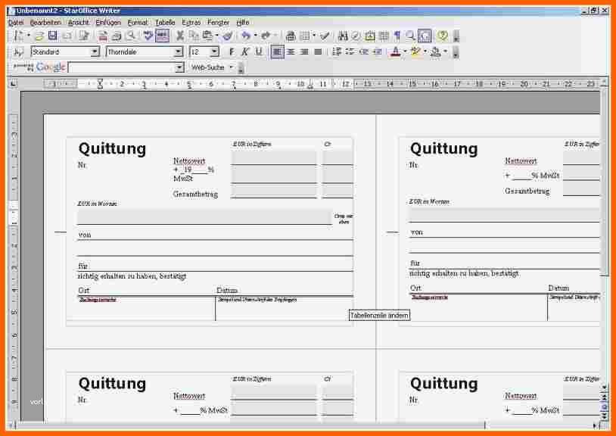Insert a table icon
The width and height of the screenshot is (616, 436).
[x=305, y=36]
